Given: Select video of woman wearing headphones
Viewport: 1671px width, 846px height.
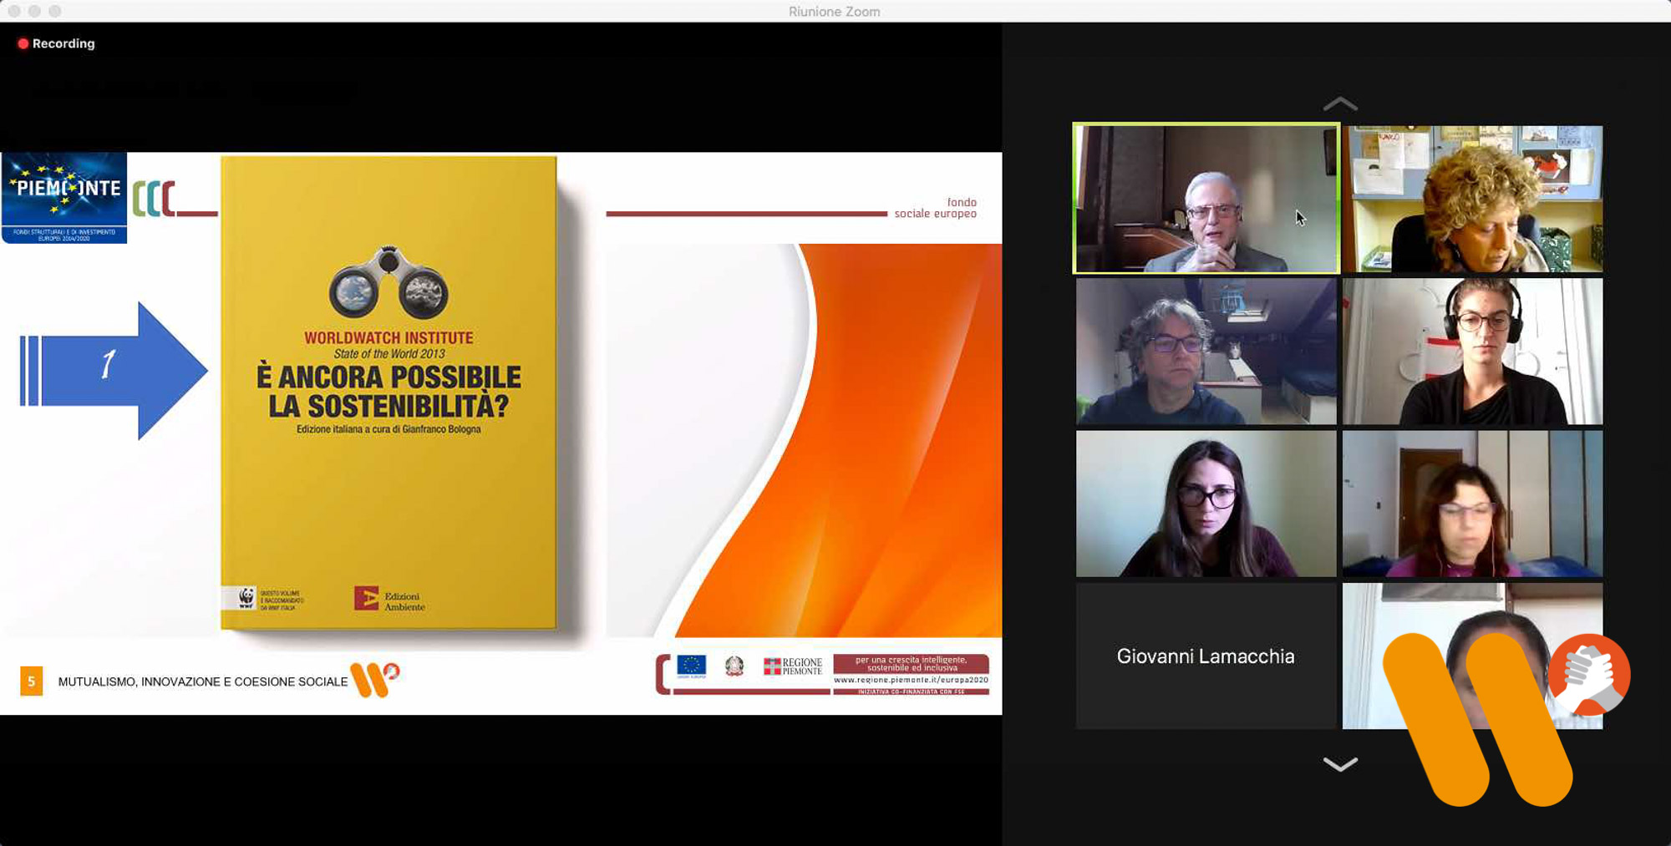Looking at the screenshot, I should (1472, 352).
